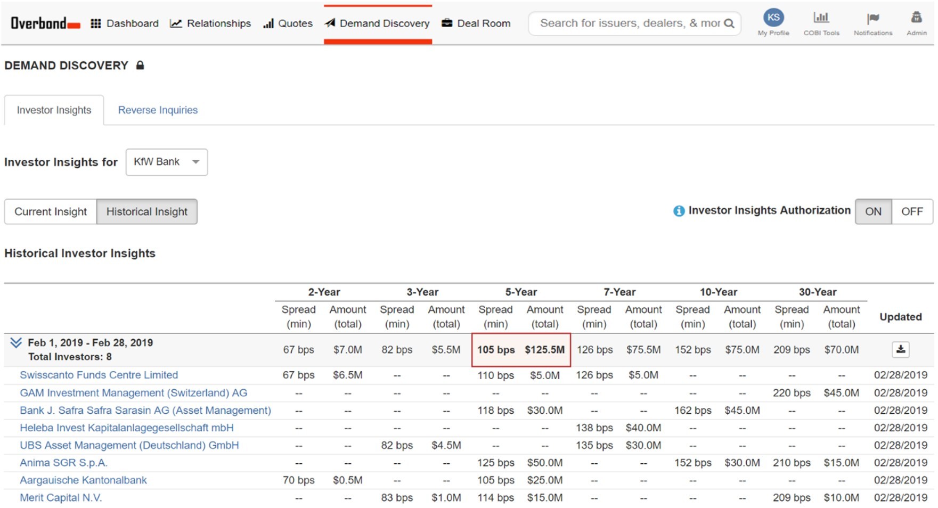Image resolution: width=938 pixels, height=508 pixels.
Task: Click the Quotes bar-chart icon
Action: point(268,23)
